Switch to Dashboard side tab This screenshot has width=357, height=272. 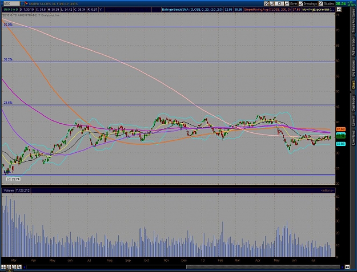click(354, 103)
